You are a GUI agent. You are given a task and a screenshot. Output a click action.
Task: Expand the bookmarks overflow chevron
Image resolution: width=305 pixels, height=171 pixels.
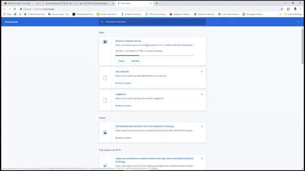(x=280, y=14)
